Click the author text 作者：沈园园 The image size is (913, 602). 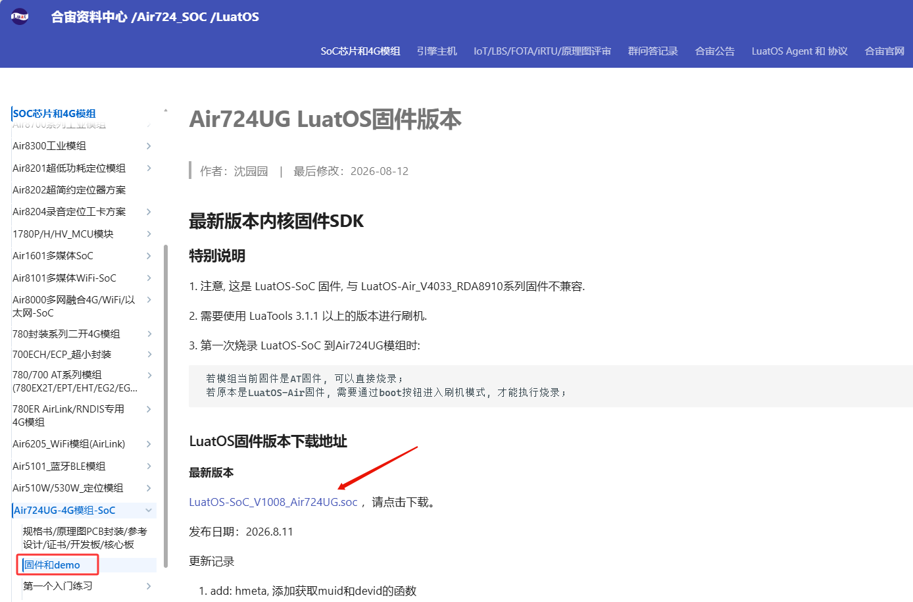(x=234, y=172)
